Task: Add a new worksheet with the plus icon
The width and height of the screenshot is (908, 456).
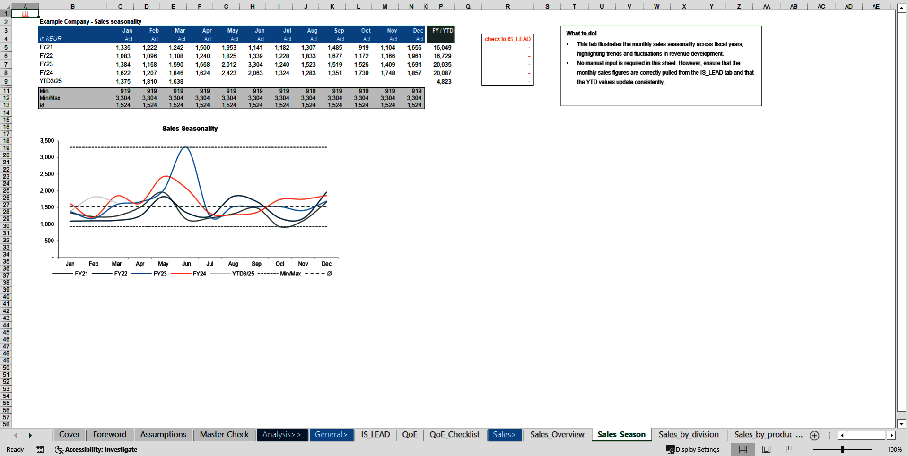Action: point(814,435)
